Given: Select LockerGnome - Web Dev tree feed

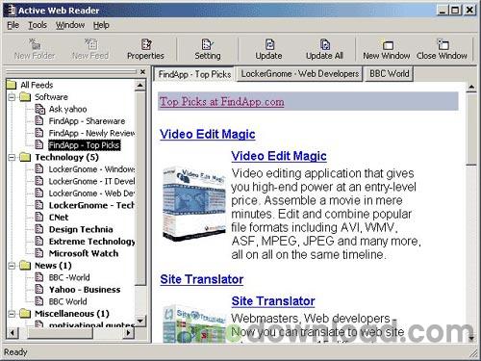Looking at the screenshot, I should click(x=91, y=193).
